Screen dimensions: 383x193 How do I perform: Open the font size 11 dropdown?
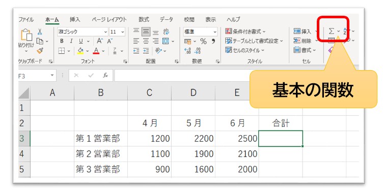pos(123,32)
